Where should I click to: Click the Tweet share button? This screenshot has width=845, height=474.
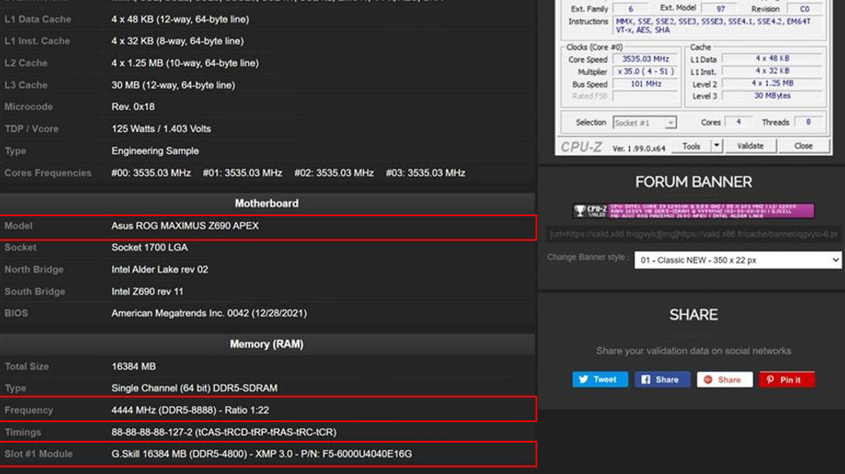pos(600,379)
